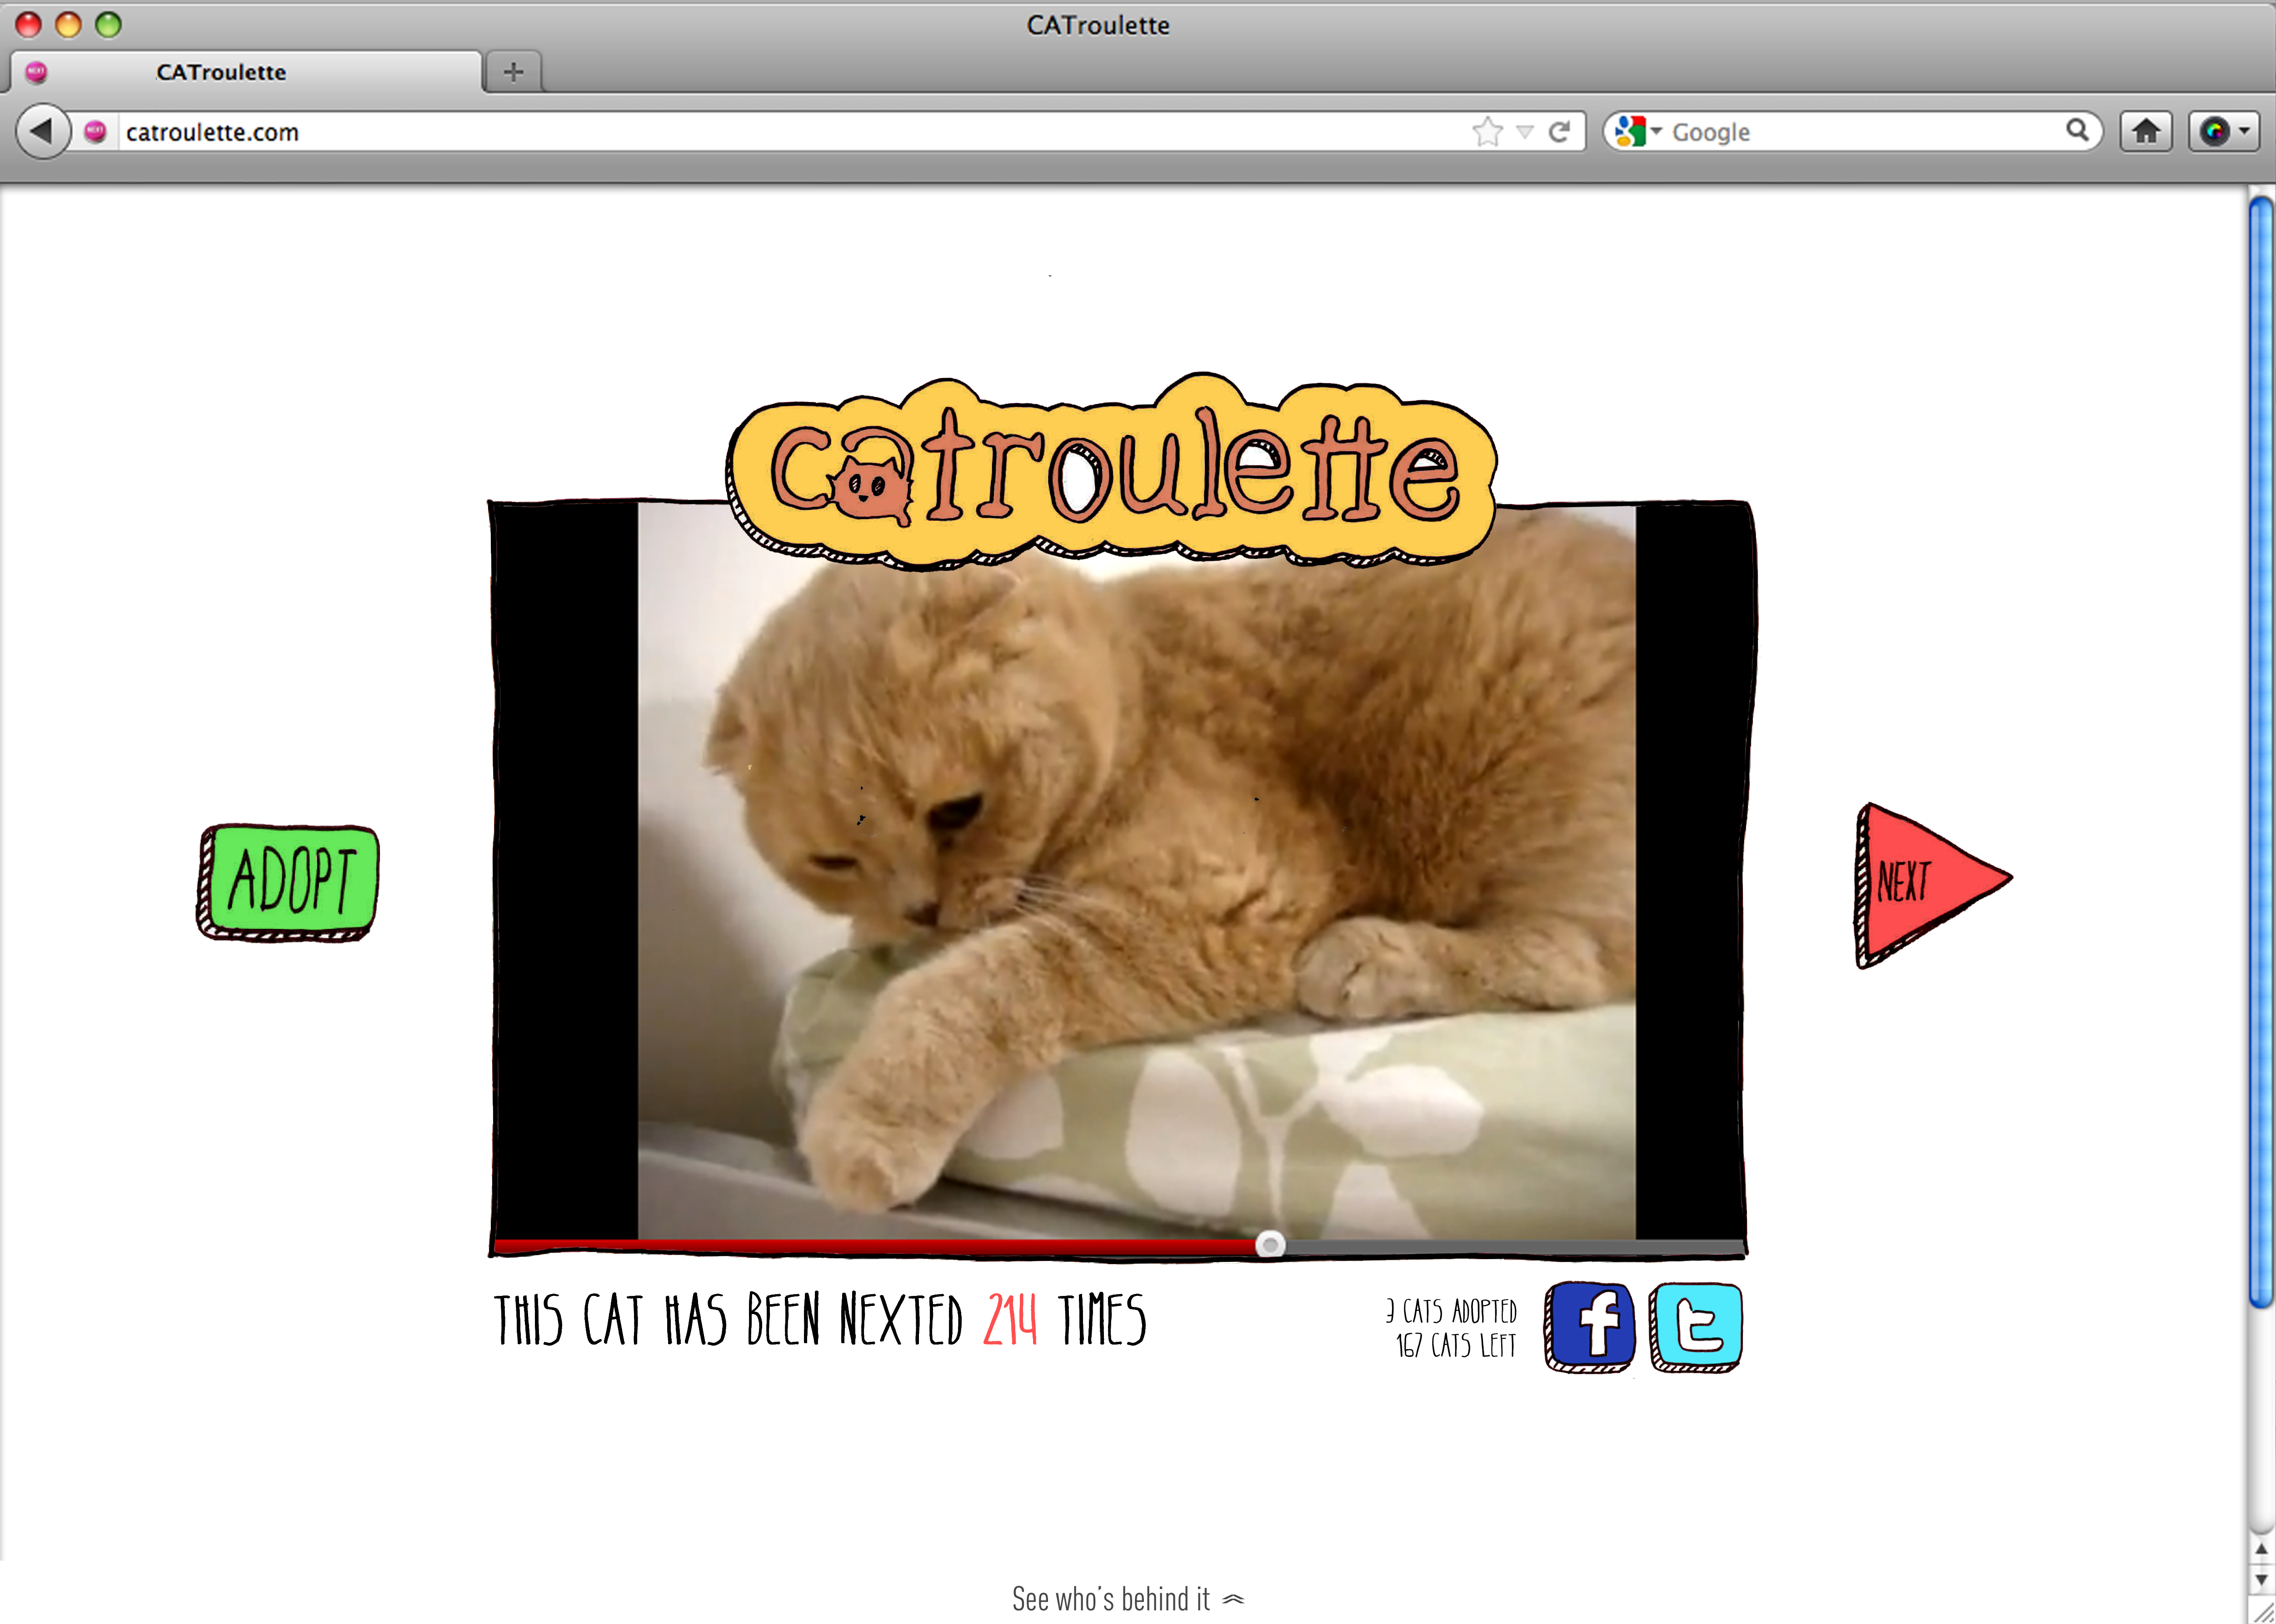The height and width of the screenshot is (1624, 2276).
Task: Click the green zoom window button
Action: 108,24
